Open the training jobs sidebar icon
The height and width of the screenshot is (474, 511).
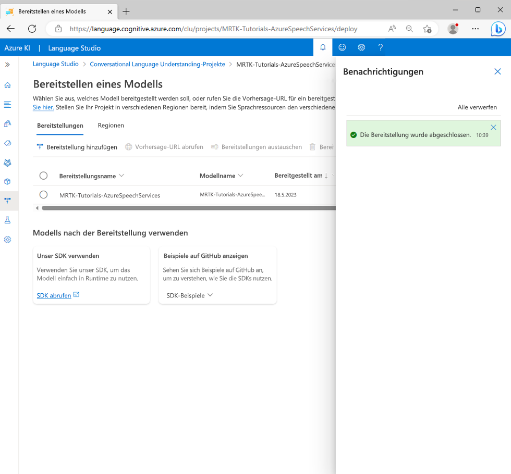tap(7, 143)
